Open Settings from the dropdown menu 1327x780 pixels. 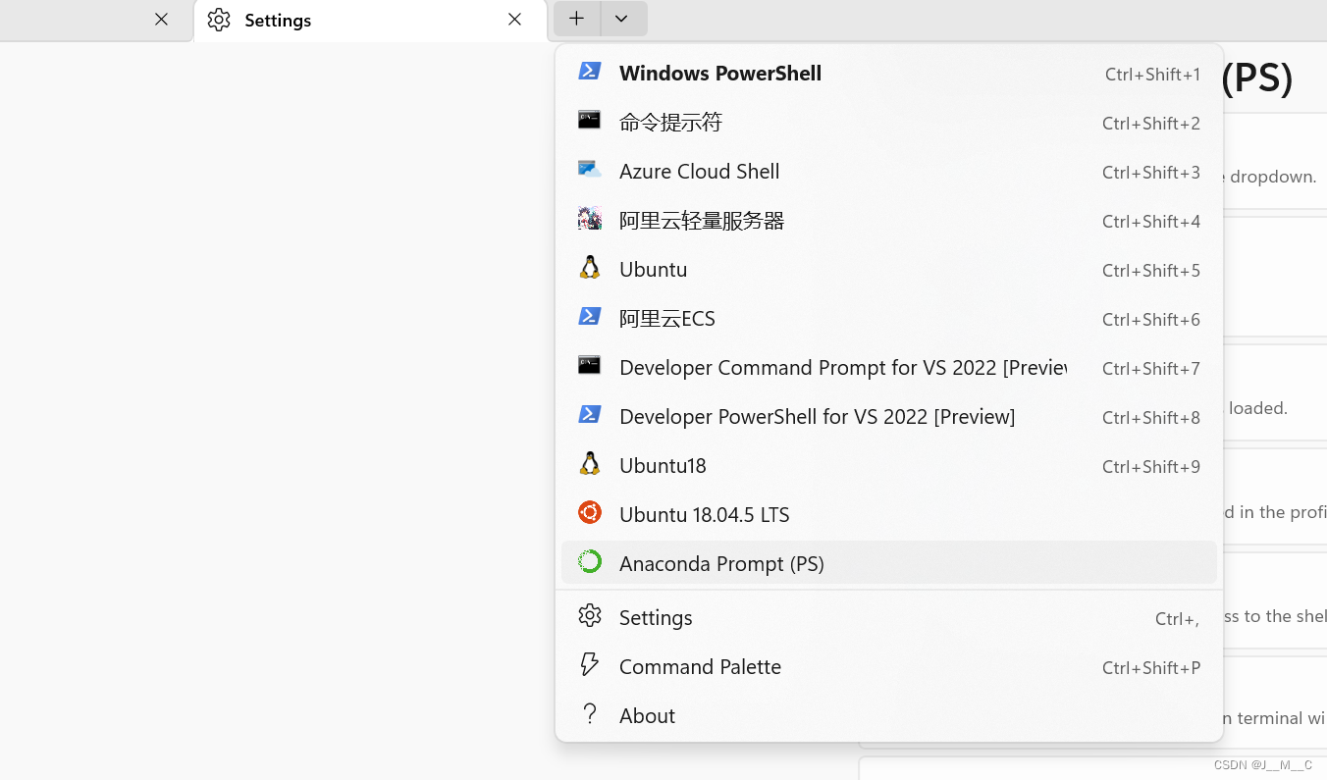tap(889, 617)
